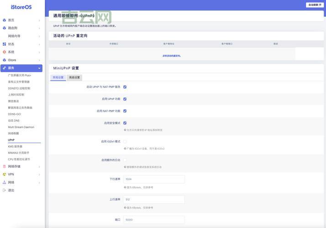
Task: Click info icon under 启用额外的日志
Action: tap(125, 167)
